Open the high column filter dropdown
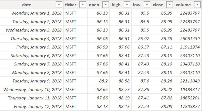Screen dimensions: 202x111 coord(127,5)
